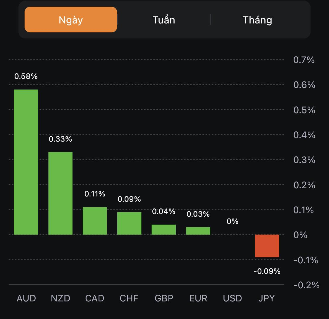Tap the green NZD bar
The height and width of the screenshot is (319, 329).
point(60,193)
